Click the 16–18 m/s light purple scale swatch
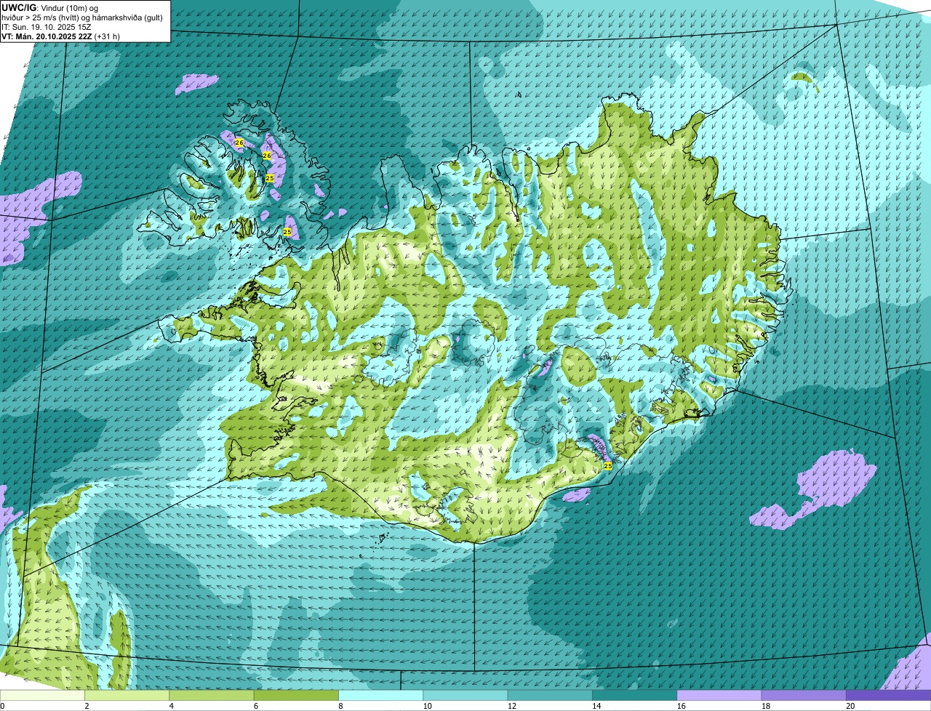The width and height of the screenshot is (931, 711). pos(719,695)
